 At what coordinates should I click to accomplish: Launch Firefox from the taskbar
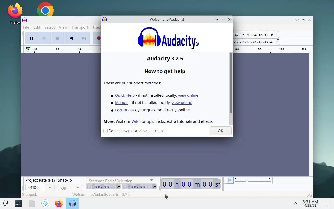pyautogui.click(x=59, y=203)
